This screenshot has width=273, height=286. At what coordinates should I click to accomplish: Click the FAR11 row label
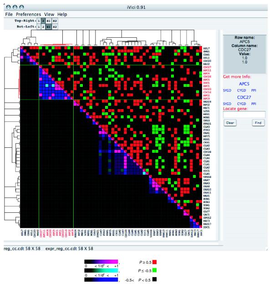(x=207, y=193)
